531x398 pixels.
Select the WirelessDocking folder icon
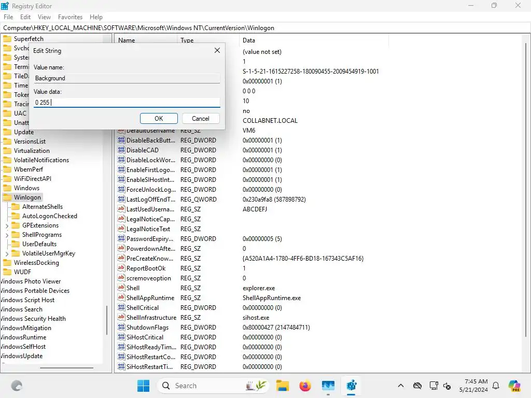tap(7, 263)
